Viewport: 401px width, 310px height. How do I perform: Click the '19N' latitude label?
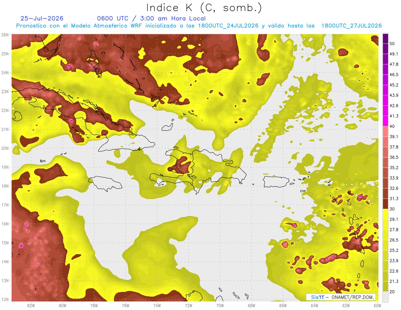[x=5, y=167]
